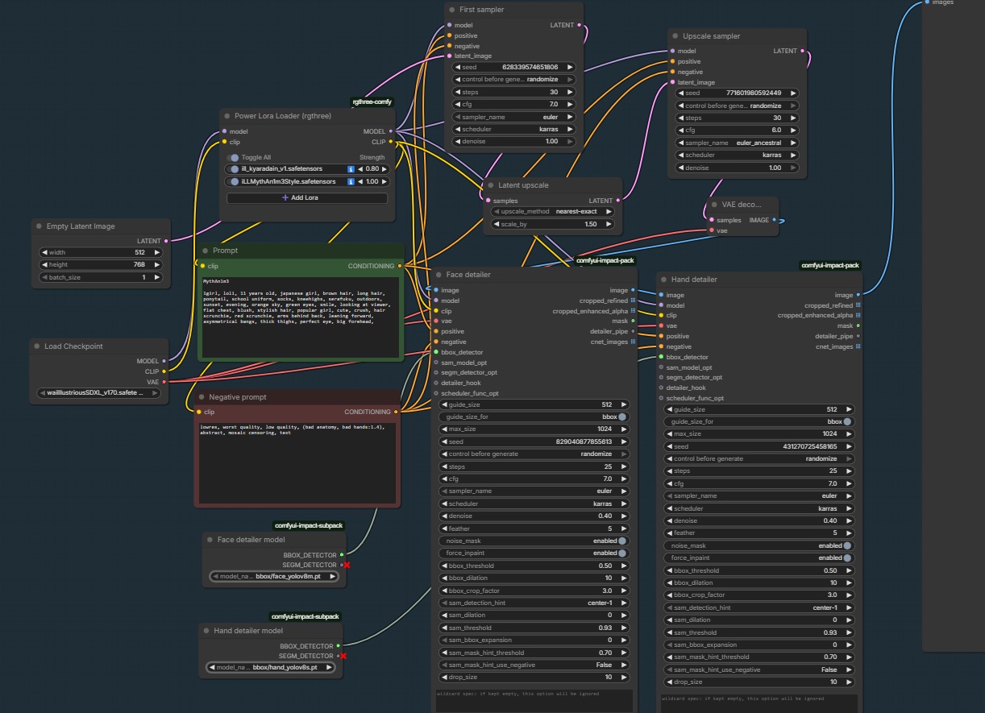Decrease ill_kyaradain_v1 strength with left arrow
The width and height of the screenshot is (985, 713).
[360, 169]
